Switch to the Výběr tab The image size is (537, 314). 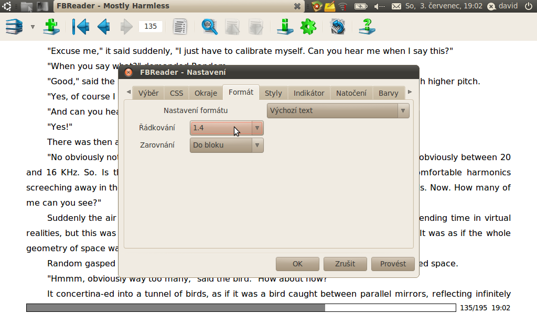coord(148,93)
